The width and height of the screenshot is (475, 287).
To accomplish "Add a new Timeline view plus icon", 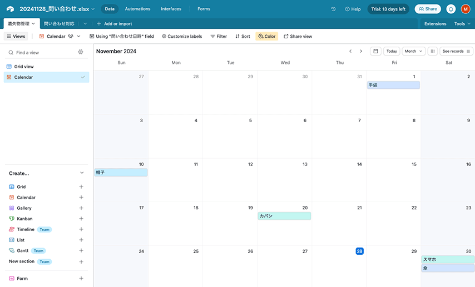I will [x=81, y=229].
